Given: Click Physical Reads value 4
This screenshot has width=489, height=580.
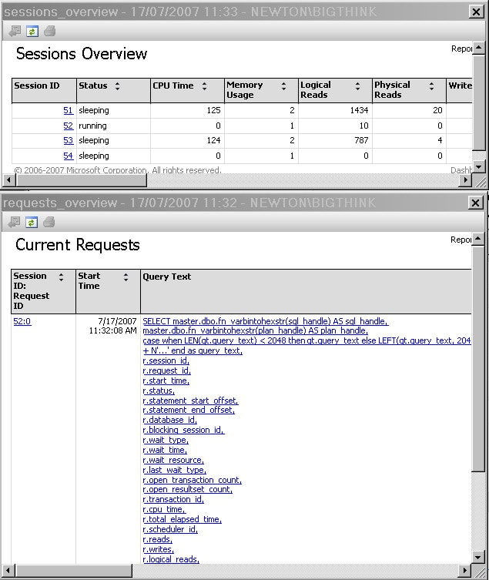Looking at the screenshot, I should click(440, 140).
